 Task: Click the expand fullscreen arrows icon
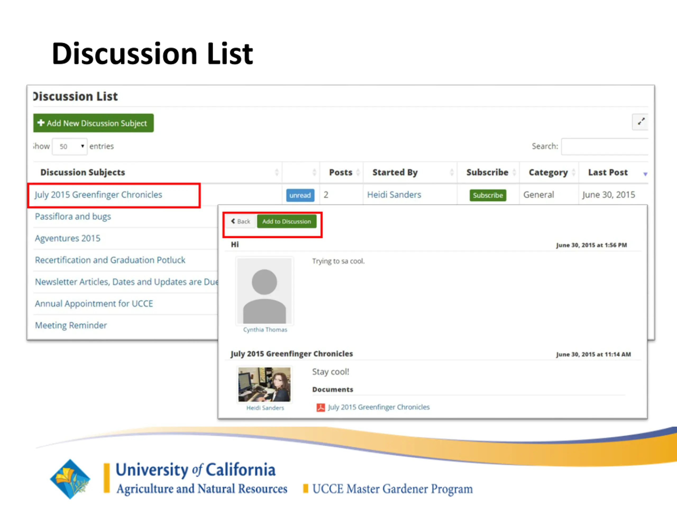(641, 121)
